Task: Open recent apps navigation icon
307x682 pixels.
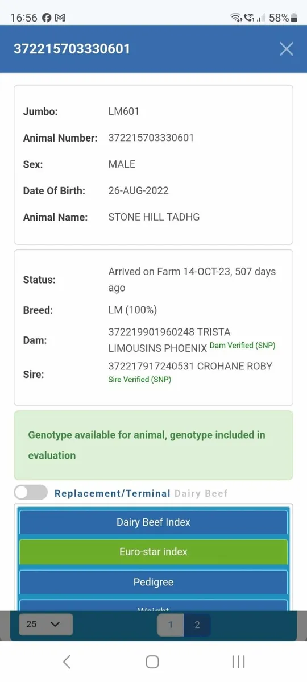Action: pyautogui.click(x=239, y=662)
